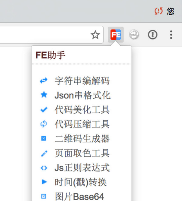Click the pencil icon beside 页面取色工具

click(x=44, y=153)
